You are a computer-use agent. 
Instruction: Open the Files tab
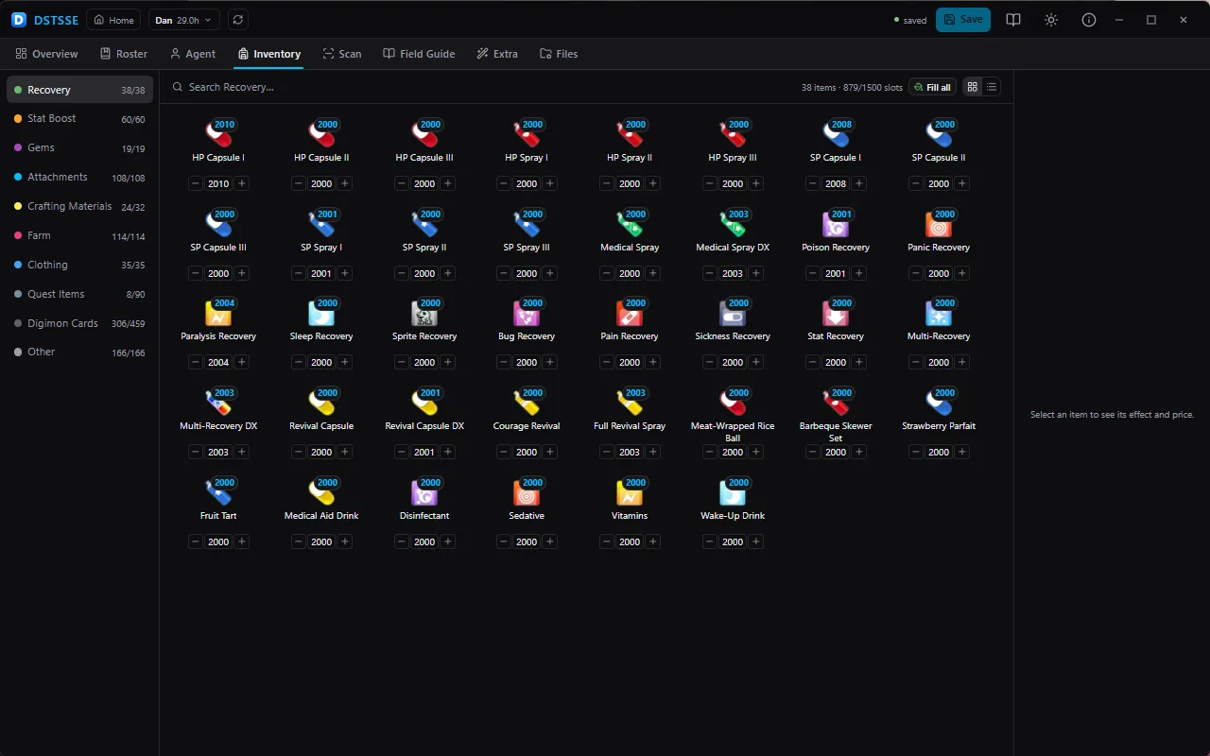pos(559,54)
